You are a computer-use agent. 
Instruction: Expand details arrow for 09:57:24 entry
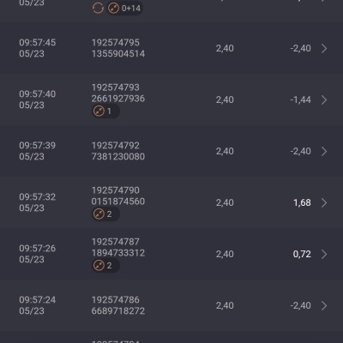coord(324,305)
